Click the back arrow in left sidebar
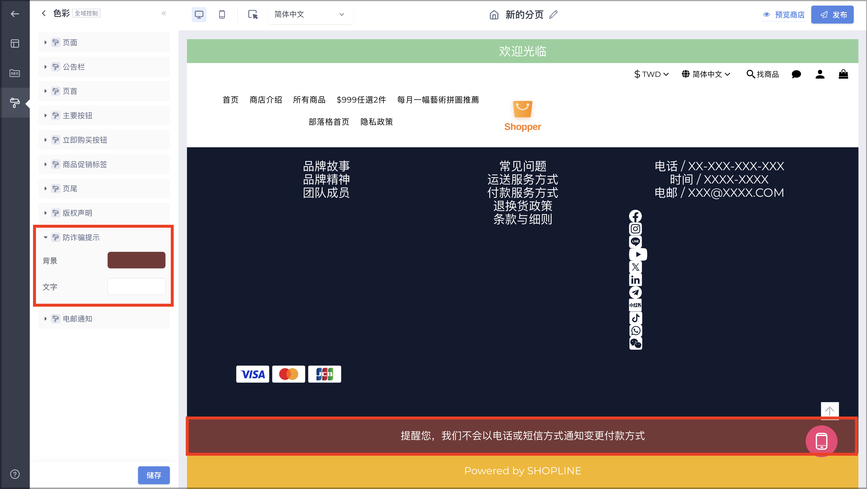Screen dimensions: 867x489 (15, 14)
